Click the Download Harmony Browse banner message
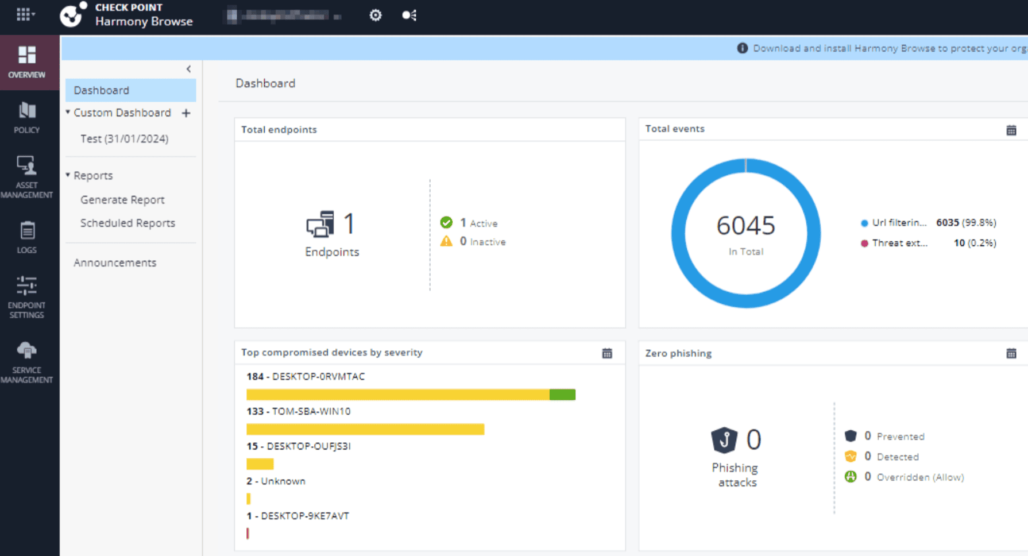1028x556 pixels. click(890, 48)
